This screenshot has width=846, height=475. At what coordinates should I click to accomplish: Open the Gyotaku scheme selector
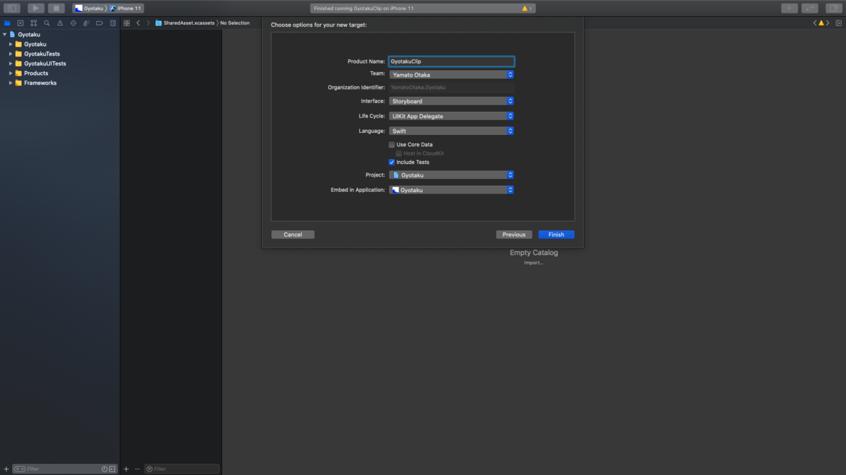90,8
